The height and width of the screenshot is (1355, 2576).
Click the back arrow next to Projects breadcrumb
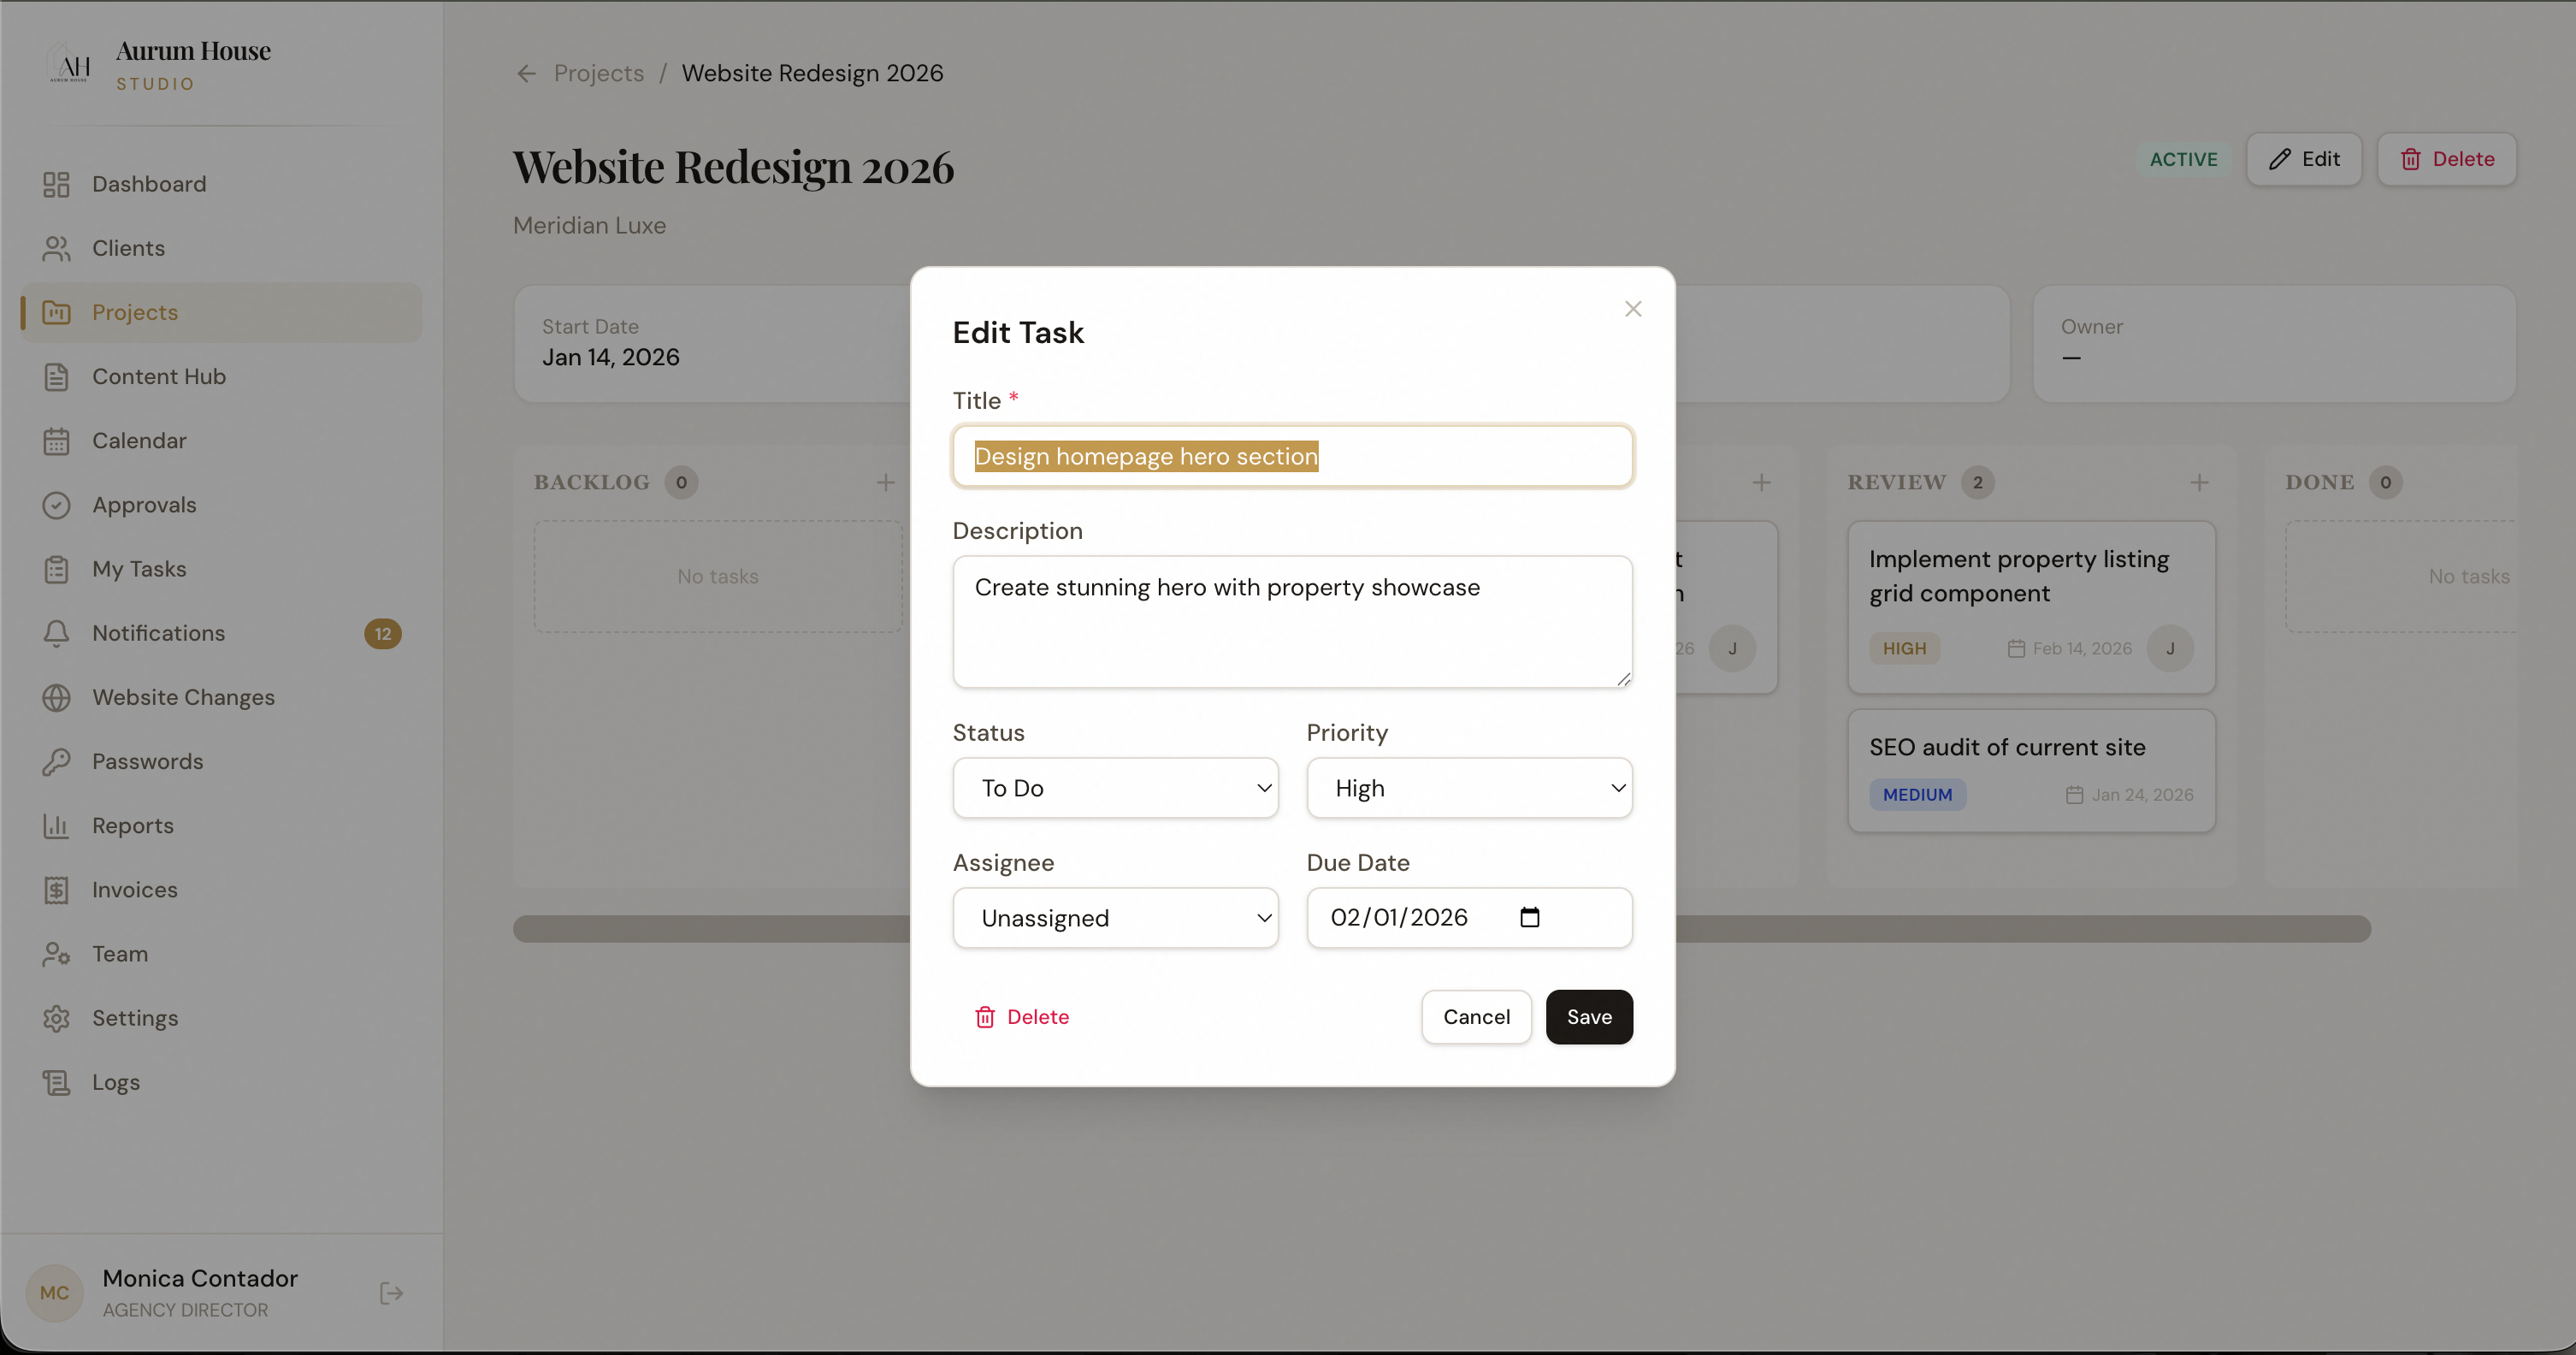(526, 74)
